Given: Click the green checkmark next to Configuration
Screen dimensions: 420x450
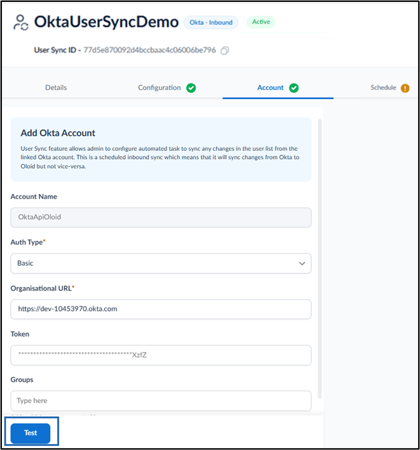Looking at the screenshot, I should coord(191,88).
